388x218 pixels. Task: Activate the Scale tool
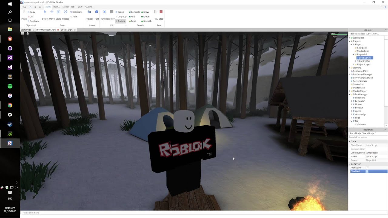[x=59, y=15]
